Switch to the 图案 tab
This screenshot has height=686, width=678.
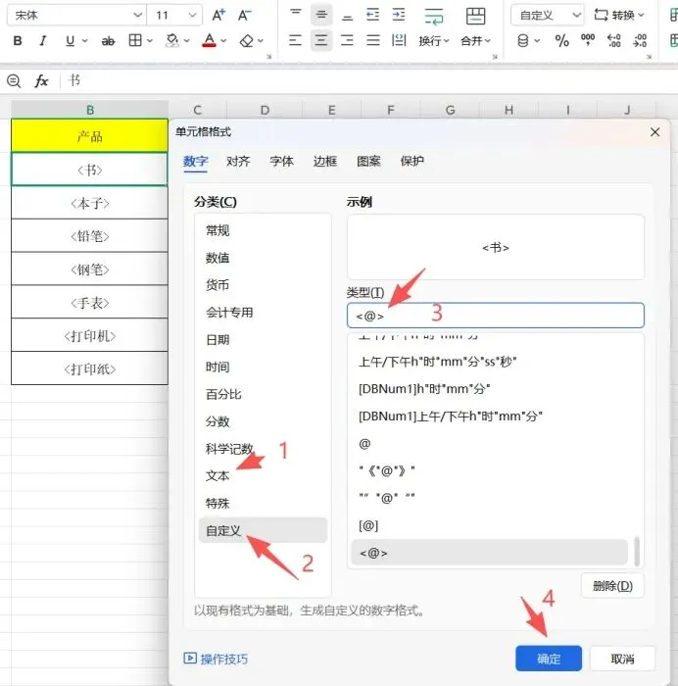pos(368,161)
